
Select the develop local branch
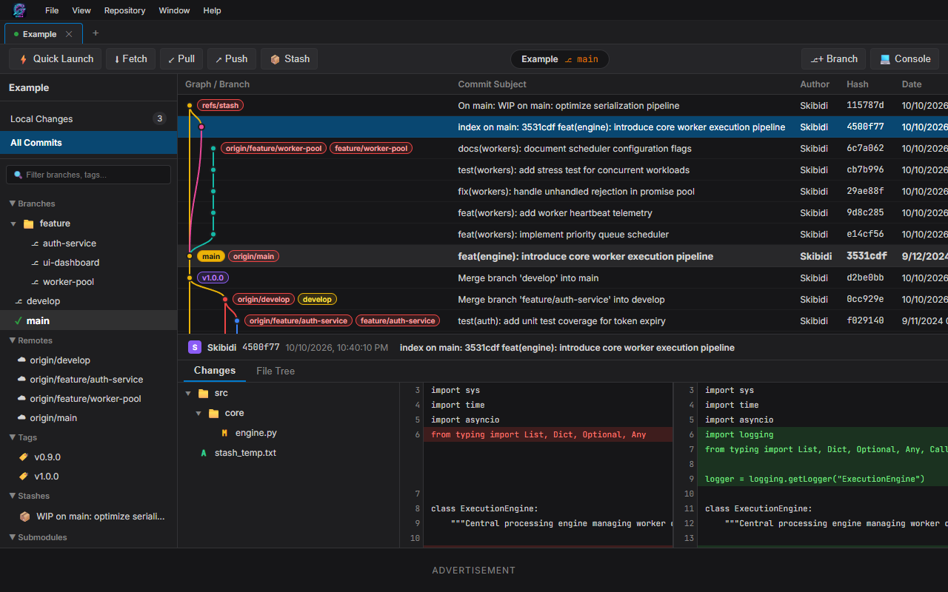point(89,301)
